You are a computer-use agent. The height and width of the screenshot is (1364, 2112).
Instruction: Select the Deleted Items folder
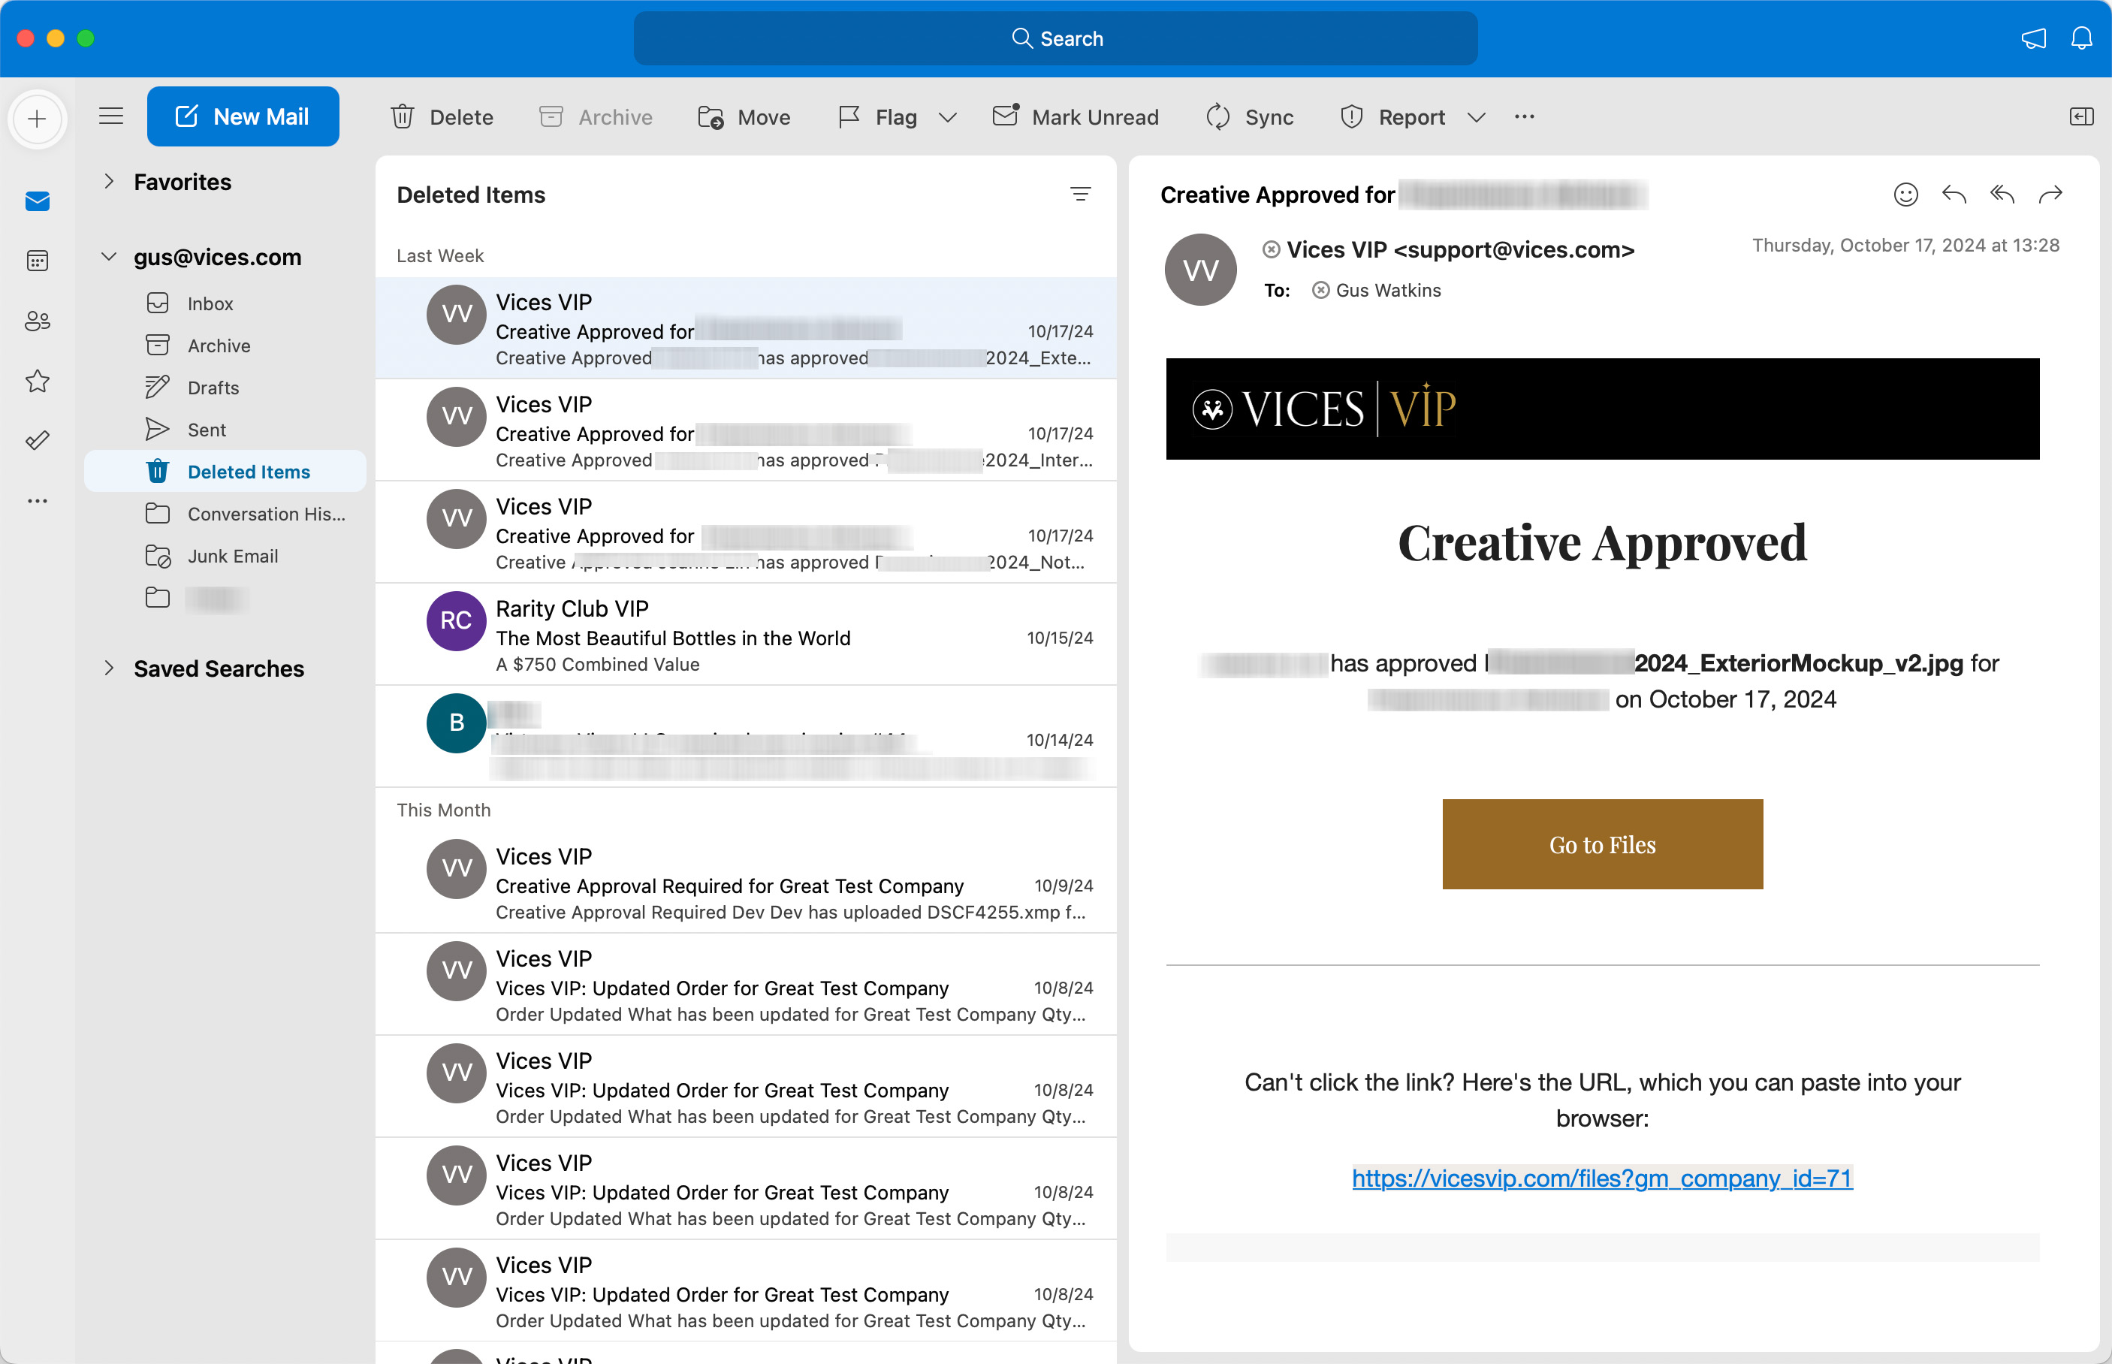[x=225, y=471]
